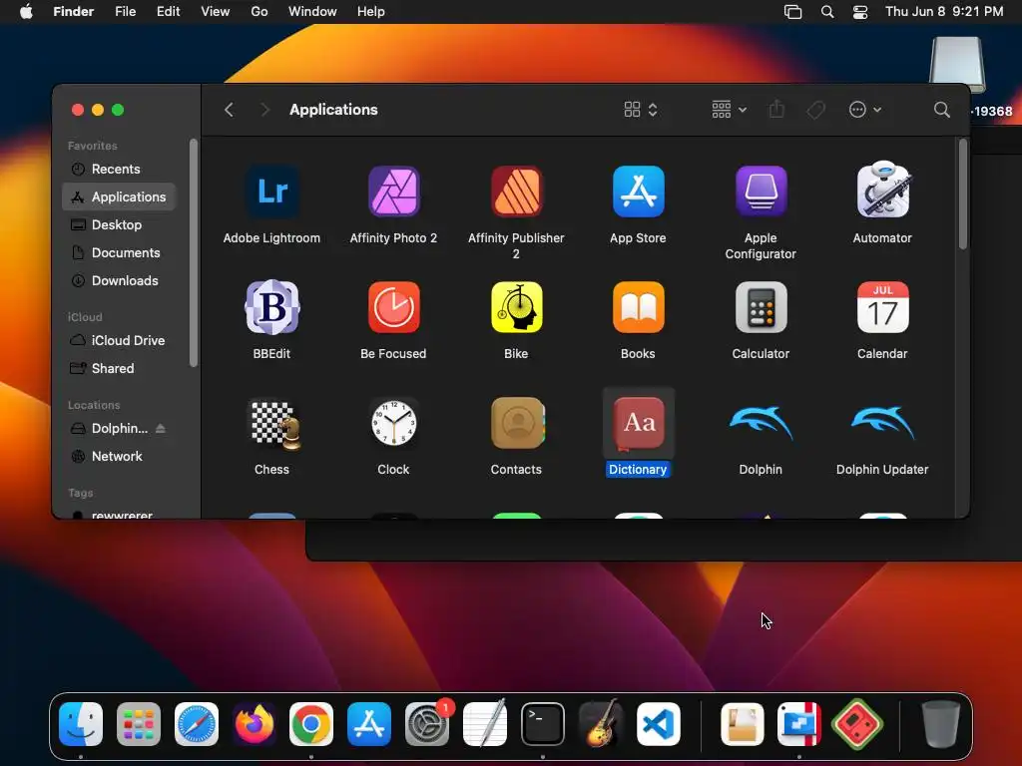Click Stage Manager menu bar icon

click(792, 12)
